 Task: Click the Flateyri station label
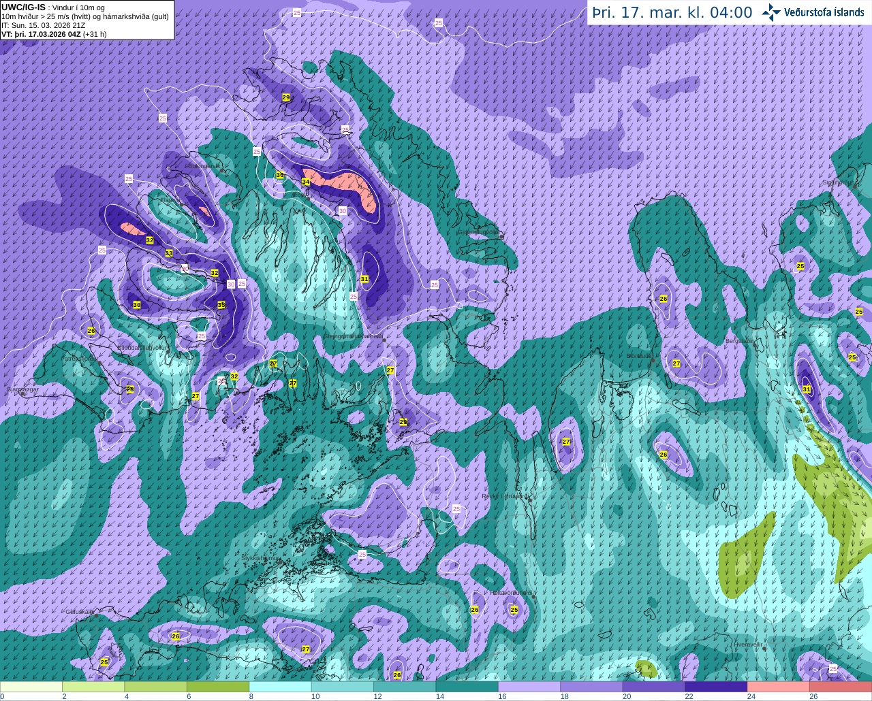(170, 200)
